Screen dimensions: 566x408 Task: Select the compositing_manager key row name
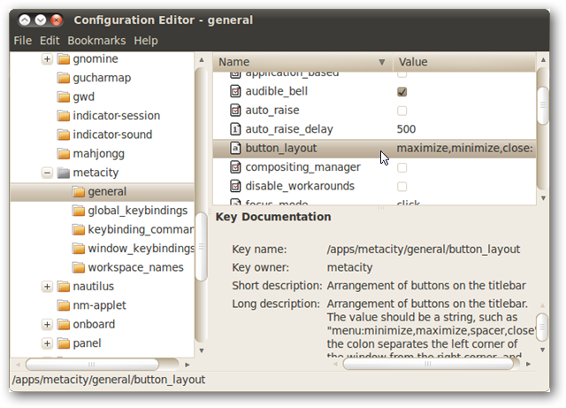302,167
